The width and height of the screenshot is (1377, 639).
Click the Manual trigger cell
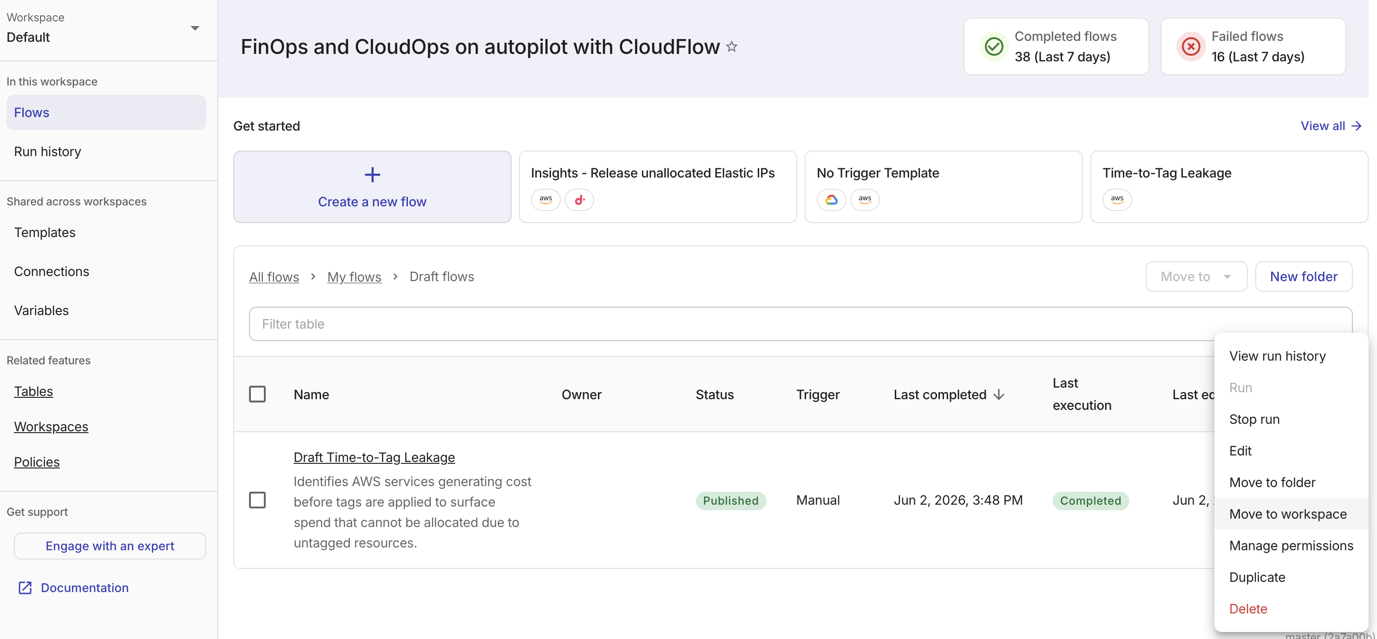(818, 500)
